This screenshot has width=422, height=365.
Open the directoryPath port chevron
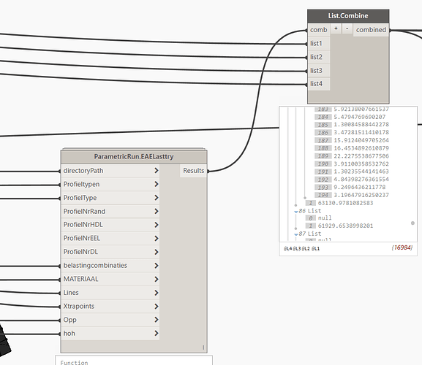coord(156,171)
